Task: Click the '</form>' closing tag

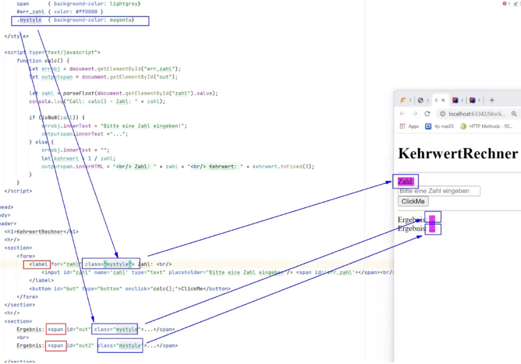Action: pos(27,296)
